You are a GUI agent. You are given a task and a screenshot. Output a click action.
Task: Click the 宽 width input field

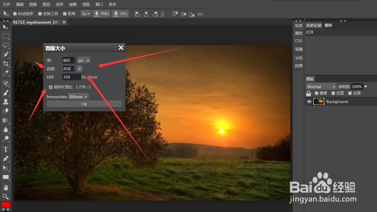tap(68, 61)
